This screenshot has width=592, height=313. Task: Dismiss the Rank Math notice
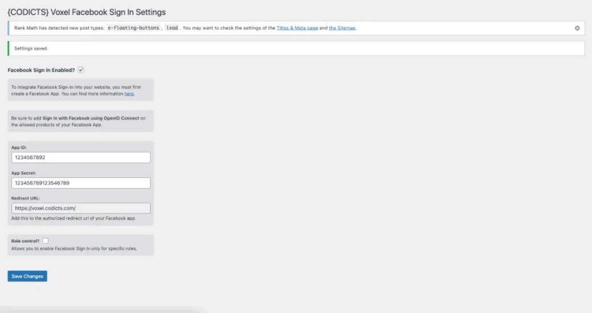click(x=577, y=28)
